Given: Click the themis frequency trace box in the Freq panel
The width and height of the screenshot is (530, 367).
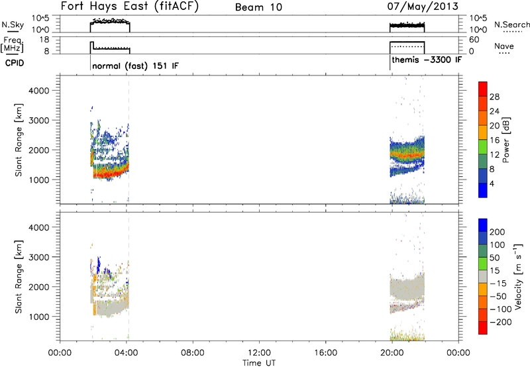Looking at the screenshot, I should pyautogui.click(x=407, y=47).
